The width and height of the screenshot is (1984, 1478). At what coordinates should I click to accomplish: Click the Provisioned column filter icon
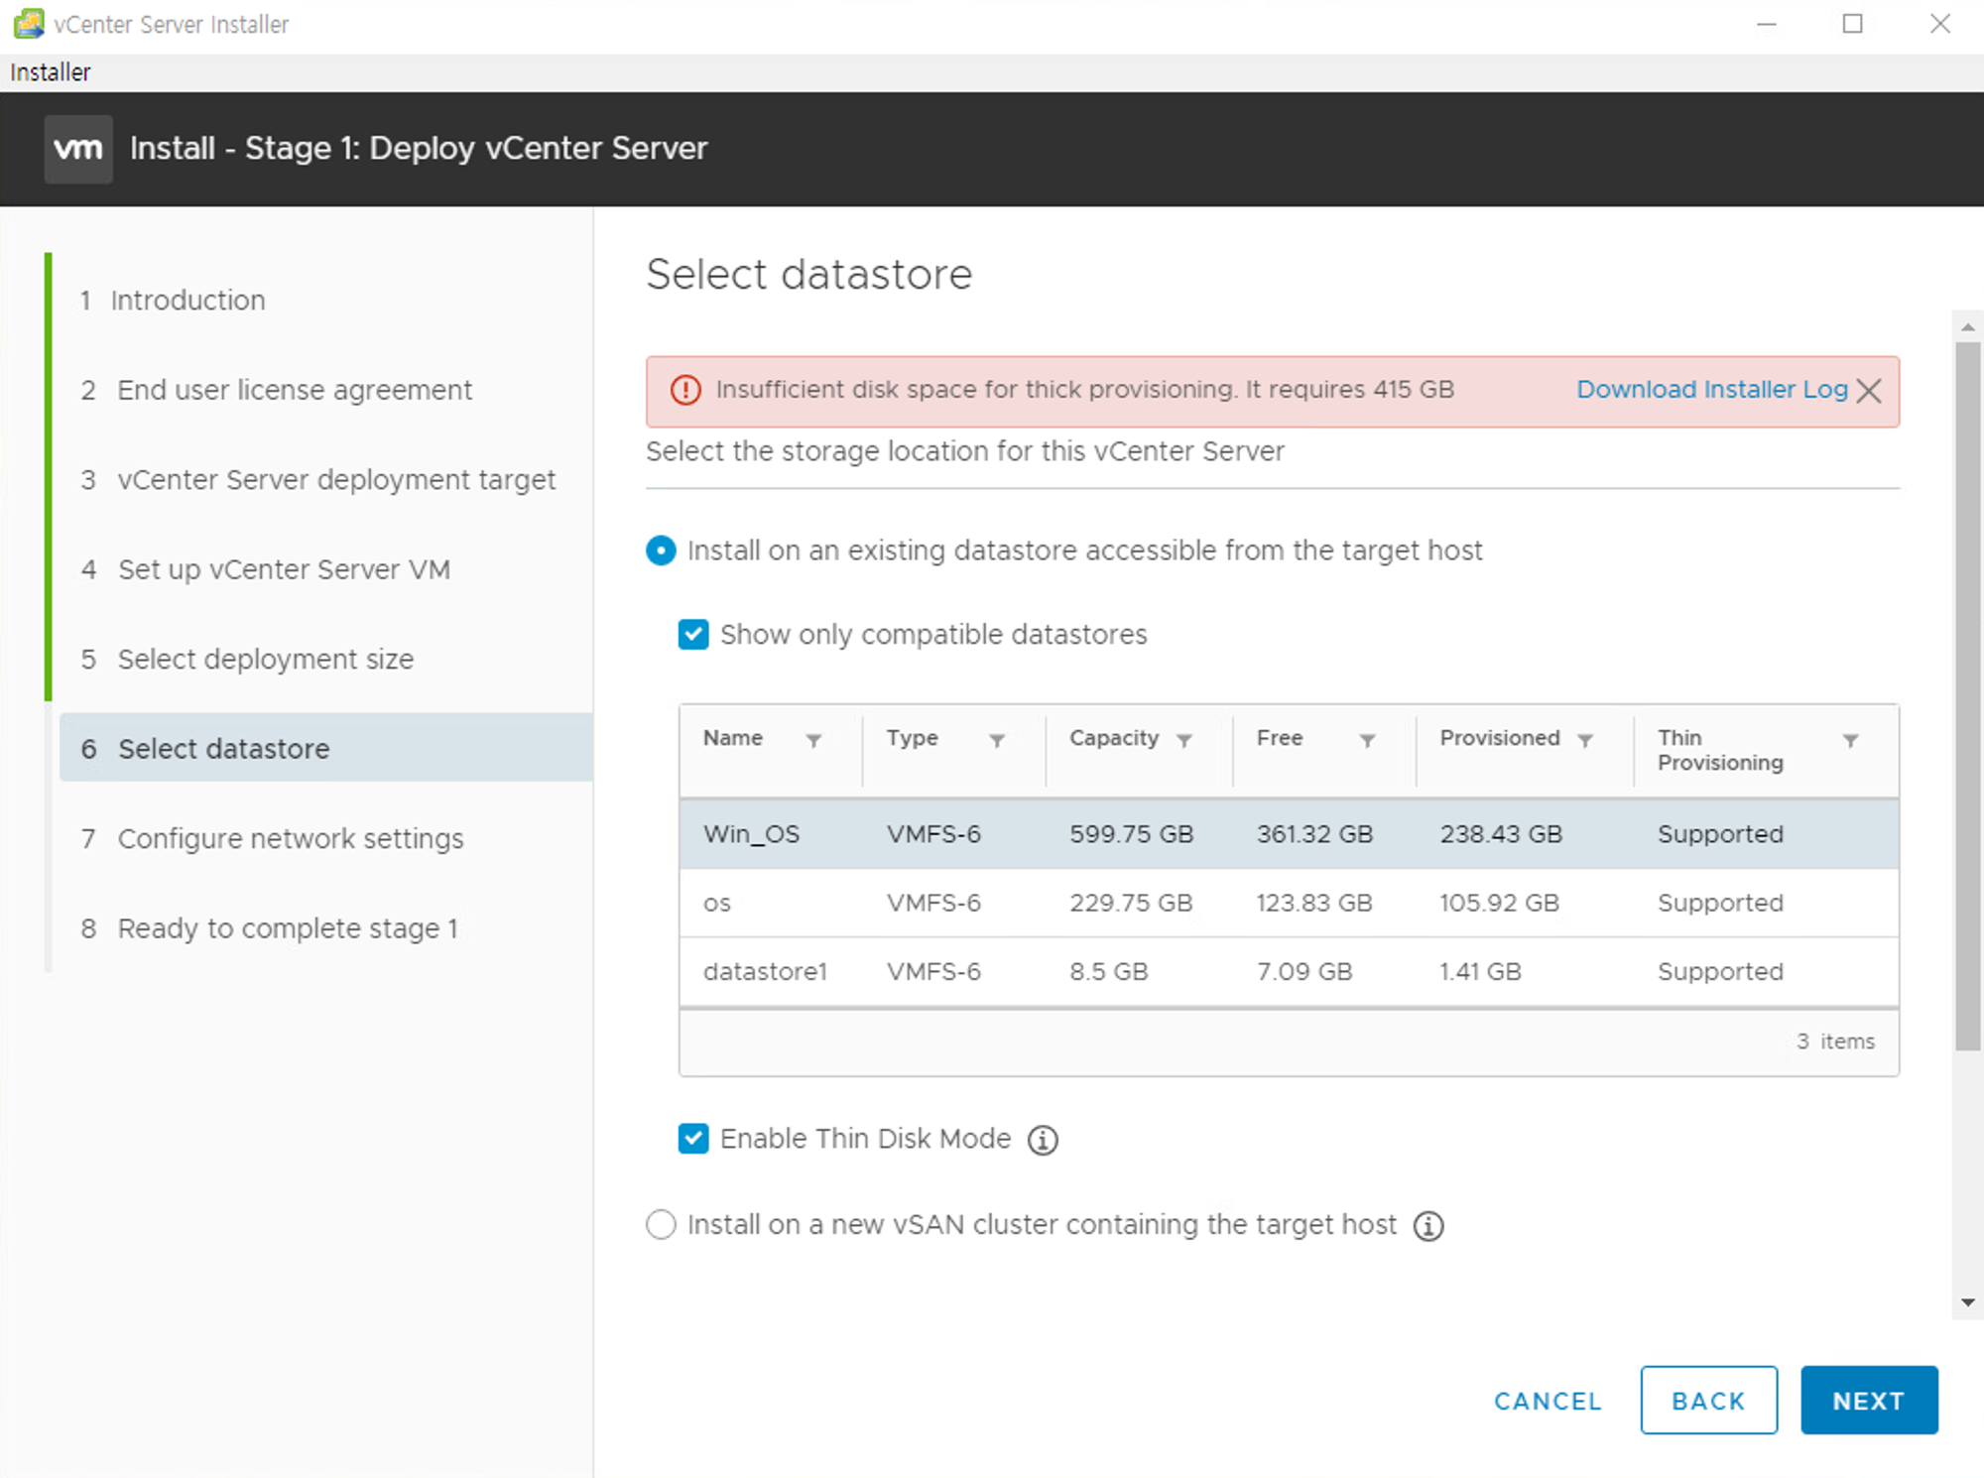point(1585,740)
